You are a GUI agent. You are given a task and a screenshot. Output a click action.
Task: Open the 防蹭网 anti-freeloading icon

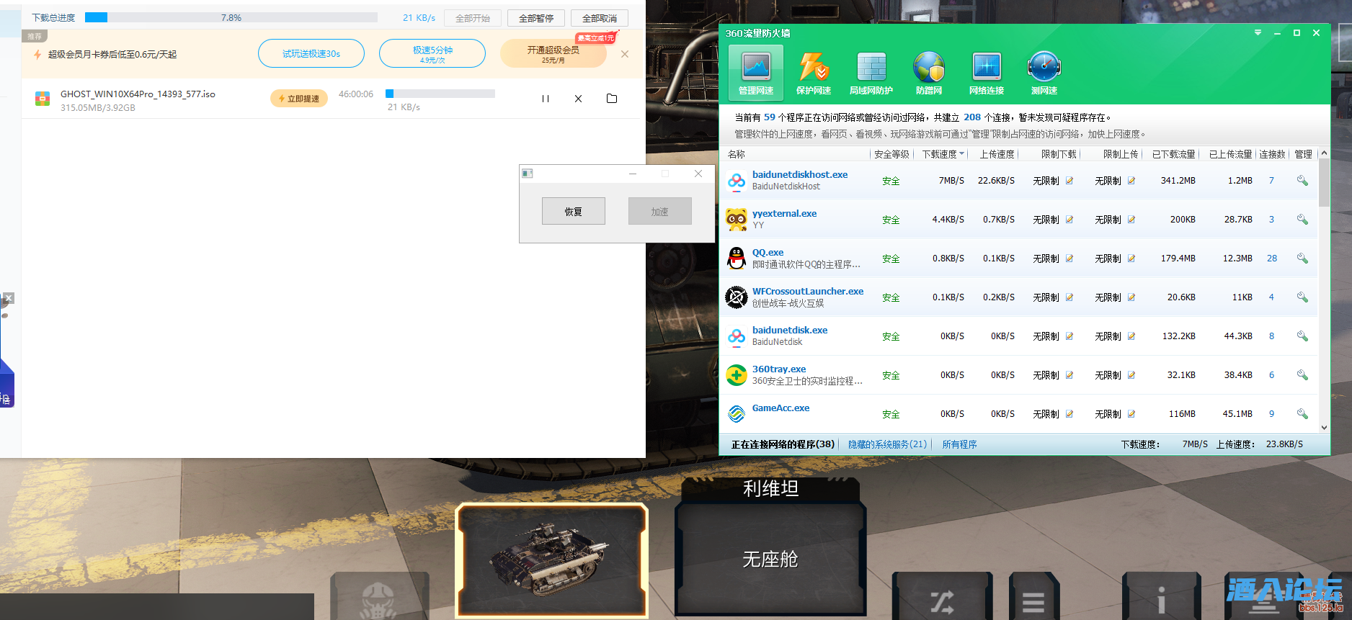[x=928, y=73]
